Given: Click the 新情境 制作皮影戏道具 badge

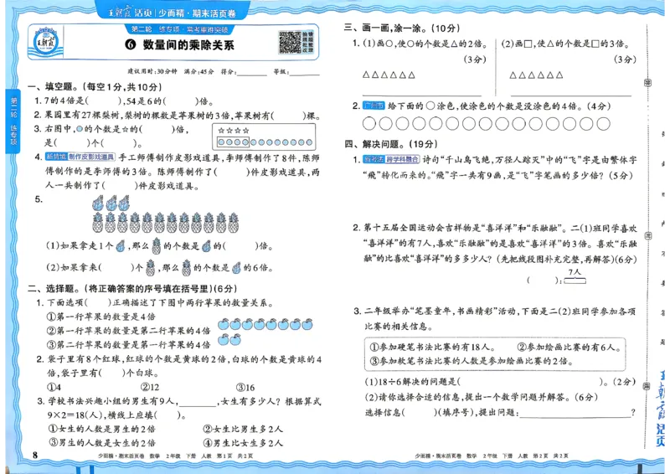Looking at the screenshot, I should pos(80,157).
